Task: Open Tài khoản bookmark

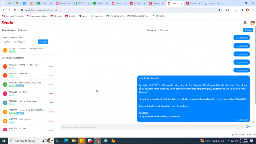Action: [56, 16]
